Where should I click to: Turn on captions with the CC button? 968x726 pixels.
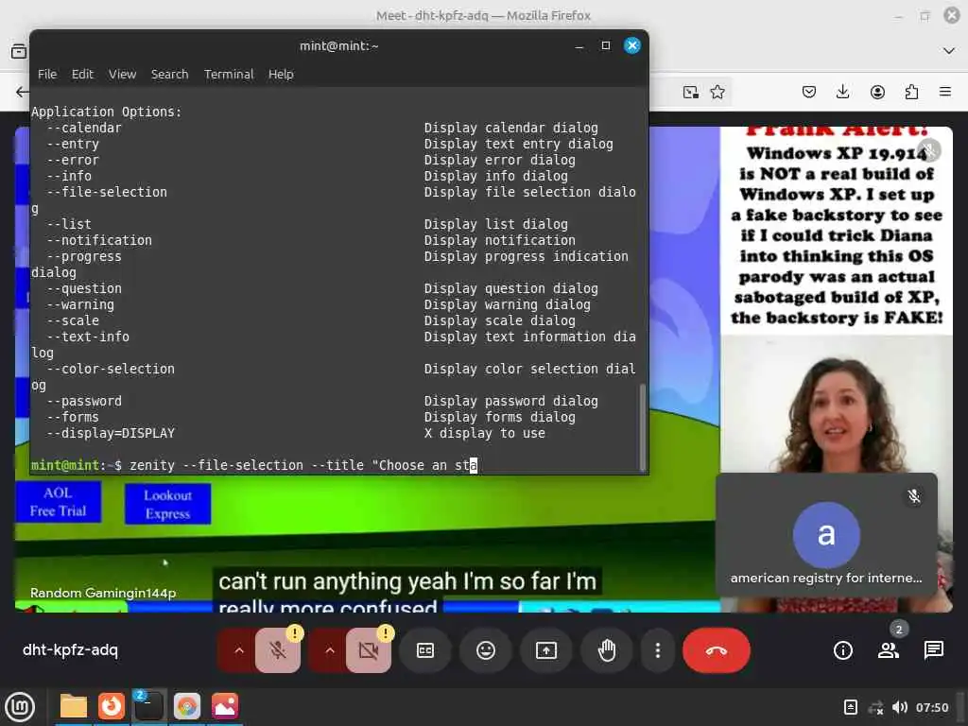coord(425,650)
